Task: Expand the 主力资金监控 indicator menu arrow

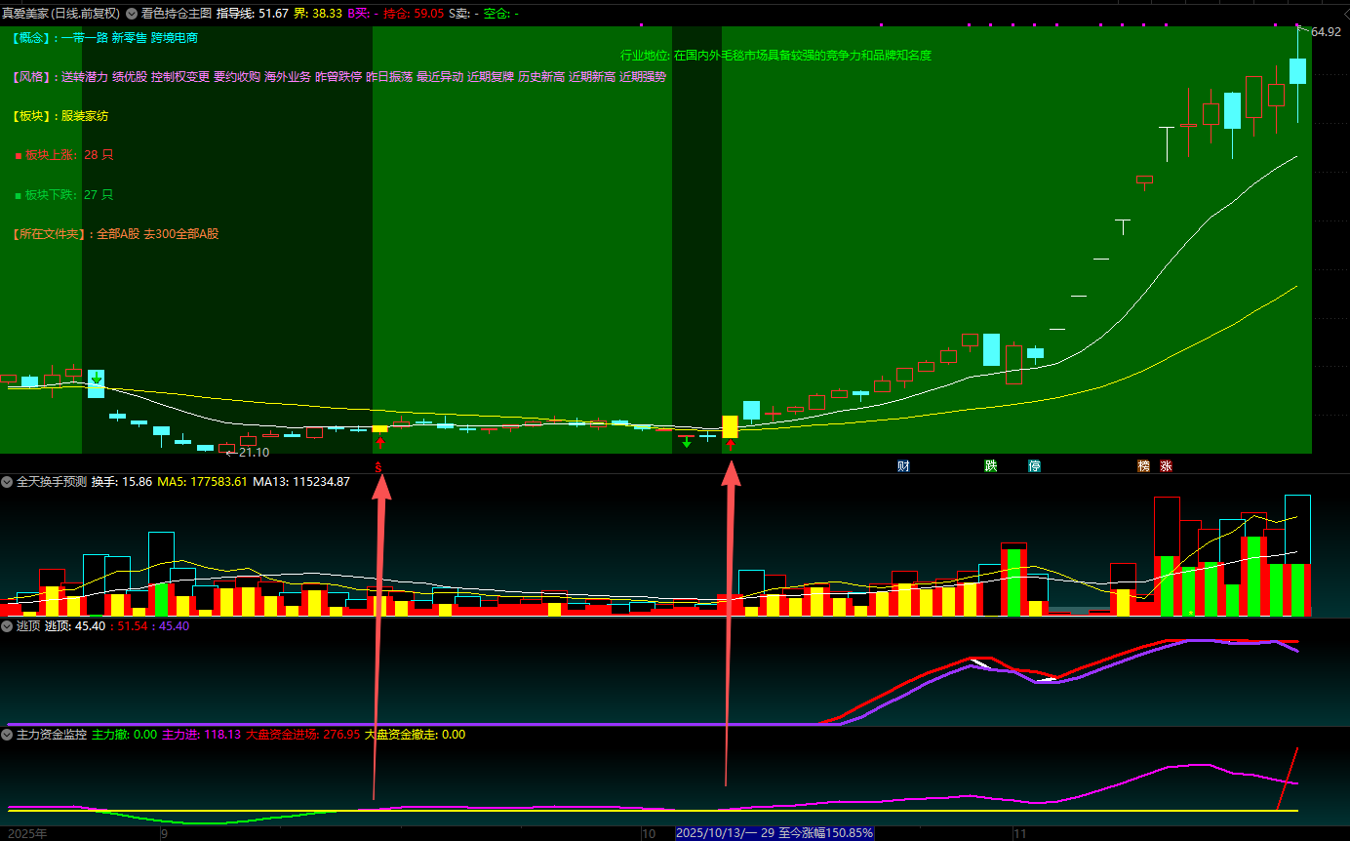Action: (x=7, y=735)
